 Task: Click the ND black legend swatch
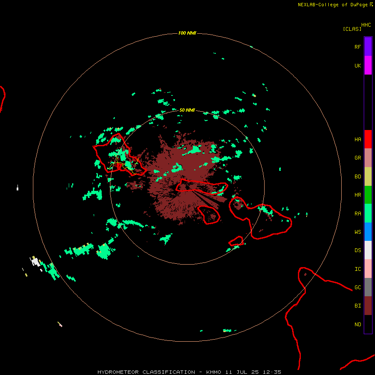368,324
